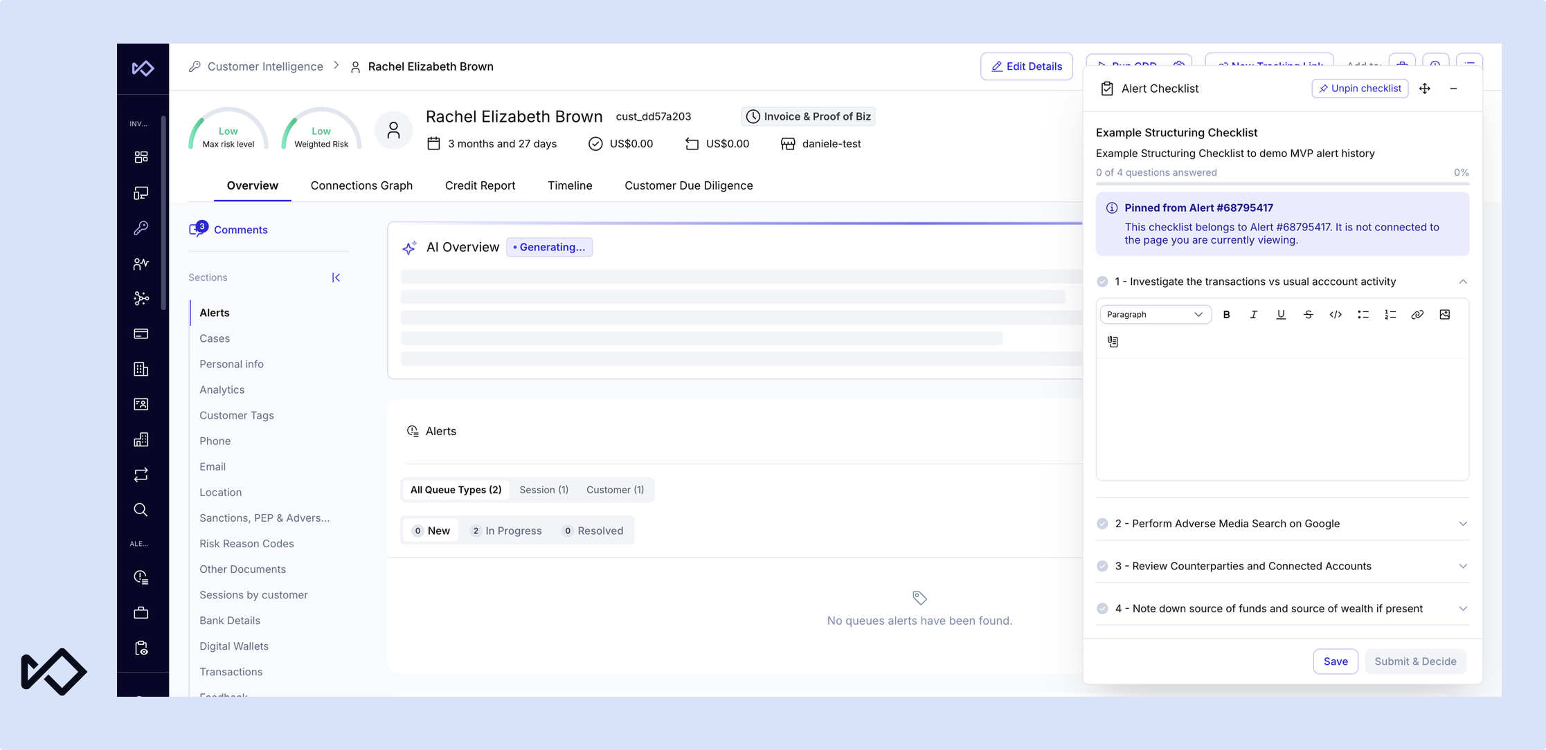The width and height of the screenshot is (1546, 750).
Task: Show Resolved alerts tab
Action: coord(593,531)
